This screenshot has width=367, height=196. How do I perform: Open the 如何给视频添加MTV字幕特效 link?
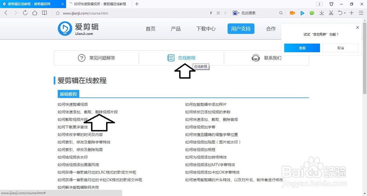point(210,165)
